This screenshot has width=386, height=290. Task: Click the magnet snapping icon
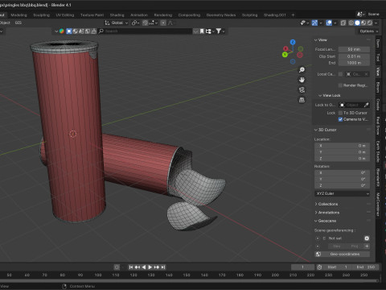point(145,23)
